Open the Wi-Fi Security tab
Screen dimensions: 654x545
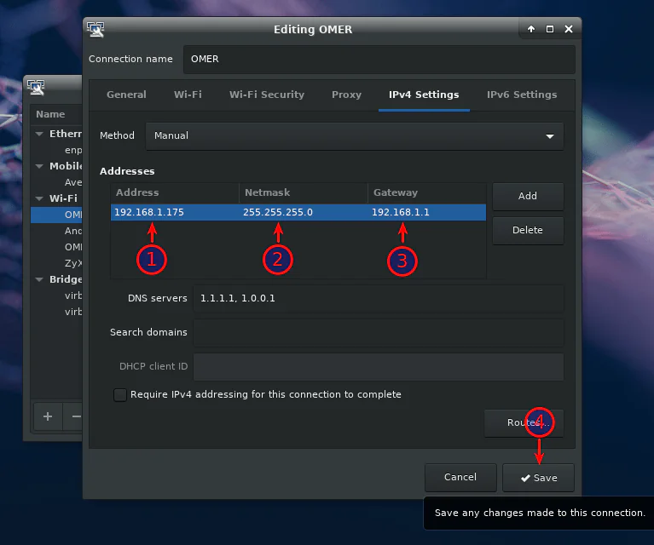[266, 95]
